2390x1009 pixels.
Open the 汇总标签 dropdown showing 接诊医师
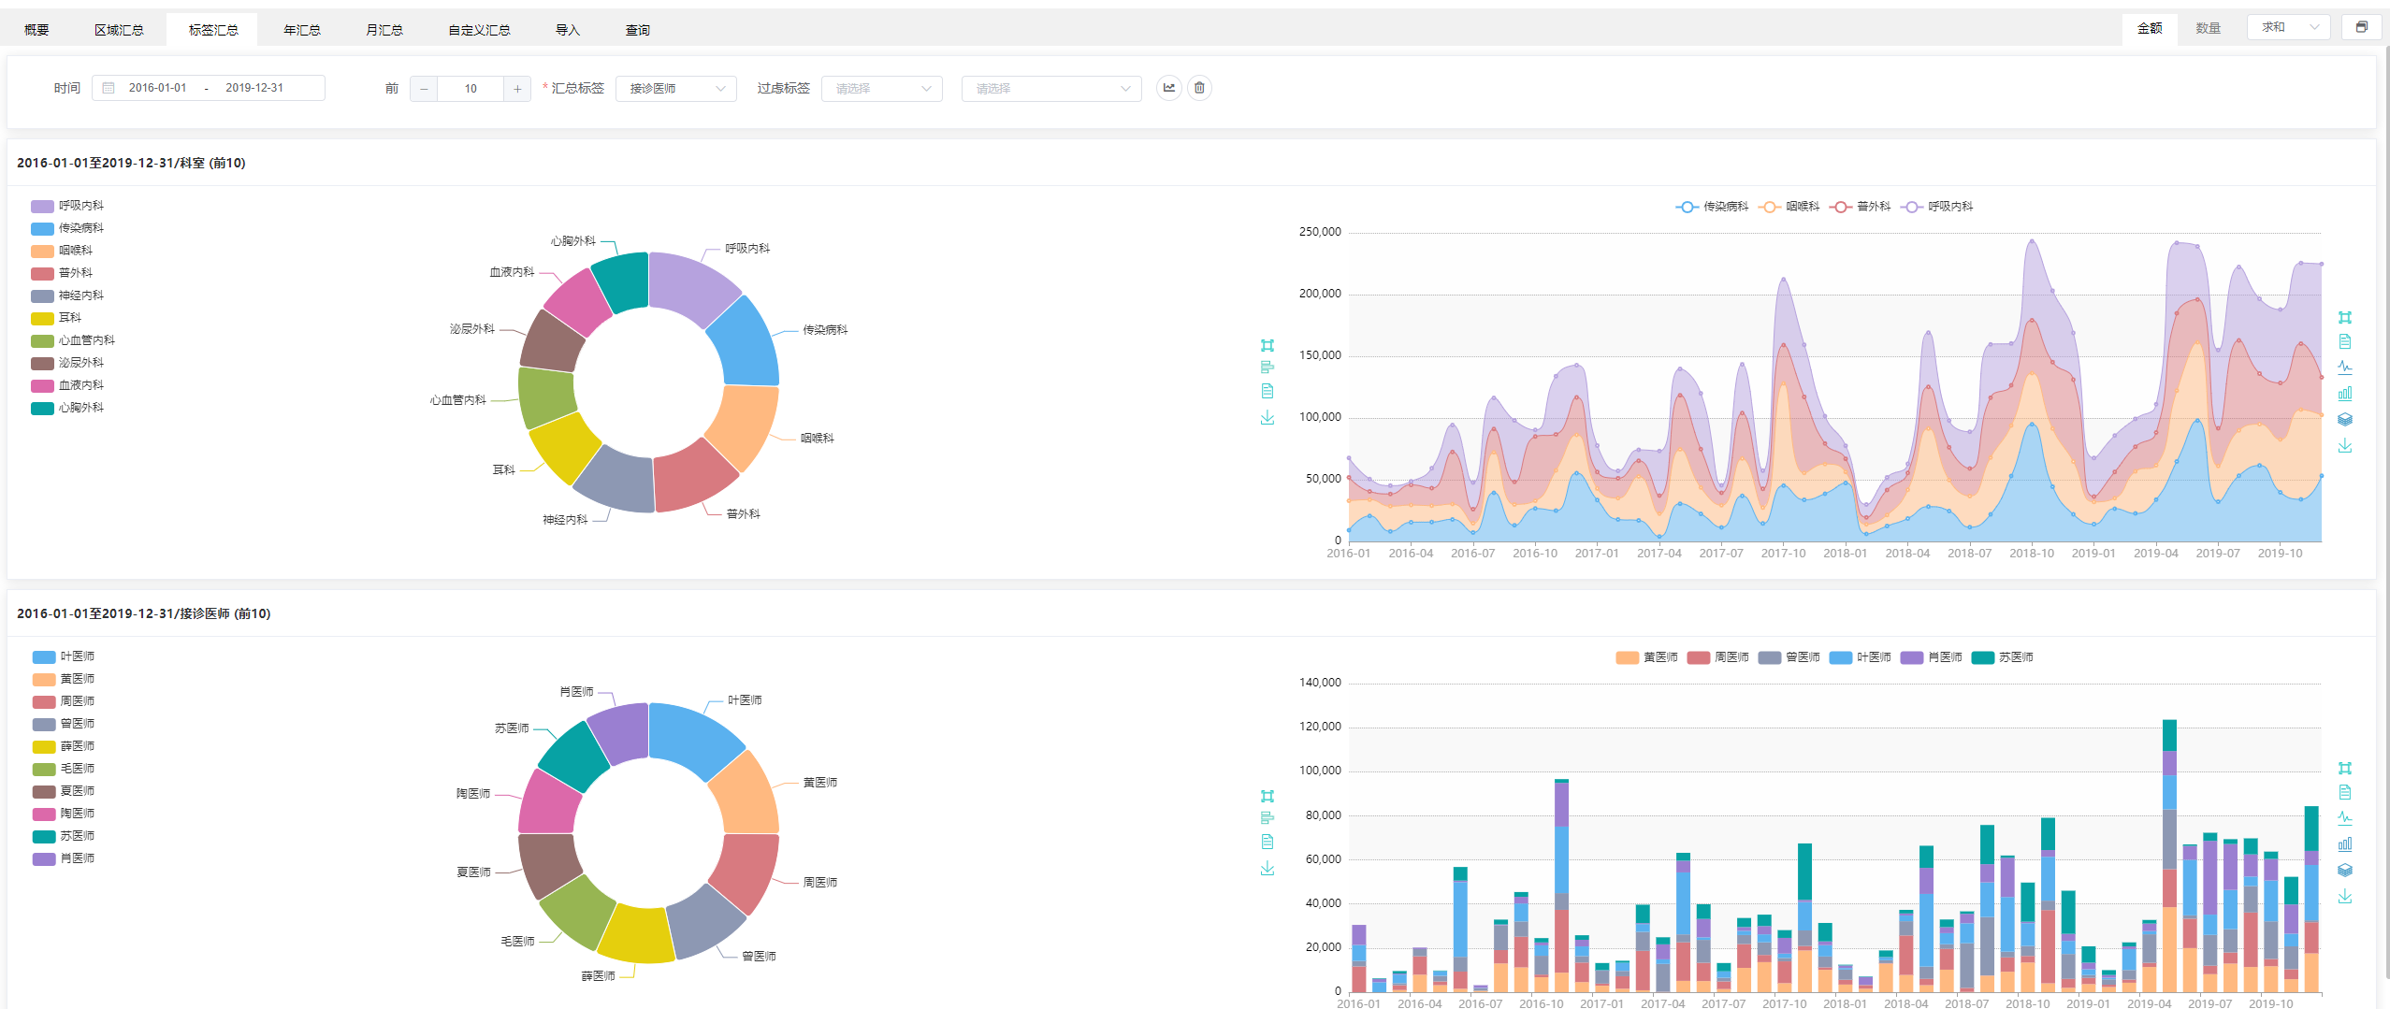tap(676, 88)
